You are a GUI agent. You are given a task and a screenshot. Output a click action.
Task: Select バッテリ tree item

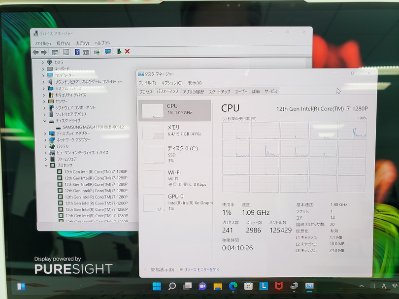[x=63, y=146]
